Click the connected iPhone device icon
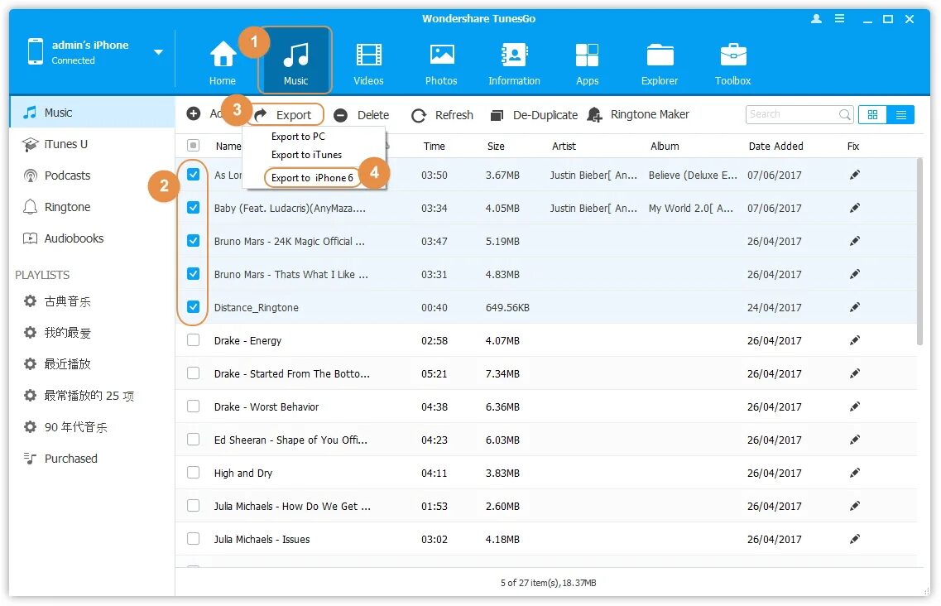This screenshot has width=941, height=606. pyautogui.click(x=36, y=51)
